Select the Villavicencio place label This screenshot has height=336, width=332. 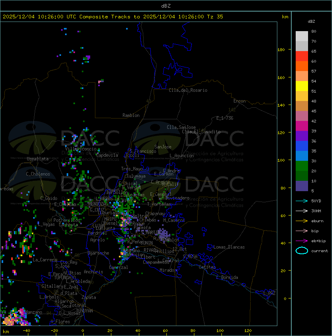click(81, 149)
